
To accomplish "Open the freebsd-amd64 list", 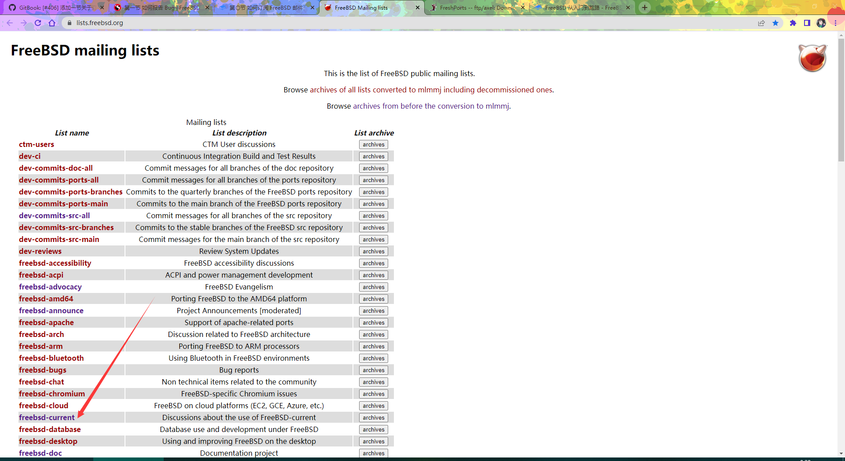I will click(x=46, y=299).
